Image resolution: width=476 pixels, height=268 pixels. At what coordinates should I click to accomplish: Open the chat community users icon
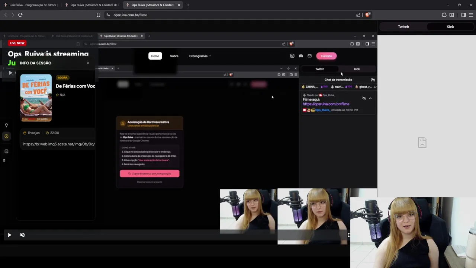tap(373, 80)
